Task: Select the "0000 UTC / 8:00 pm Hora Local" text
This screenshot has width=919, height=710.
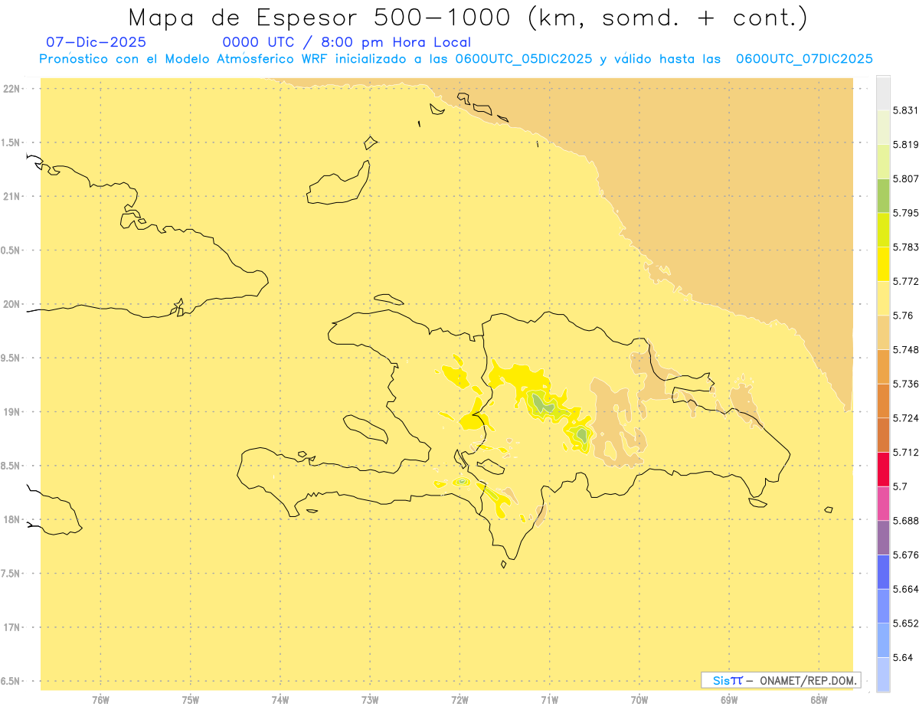Action: 347,42
